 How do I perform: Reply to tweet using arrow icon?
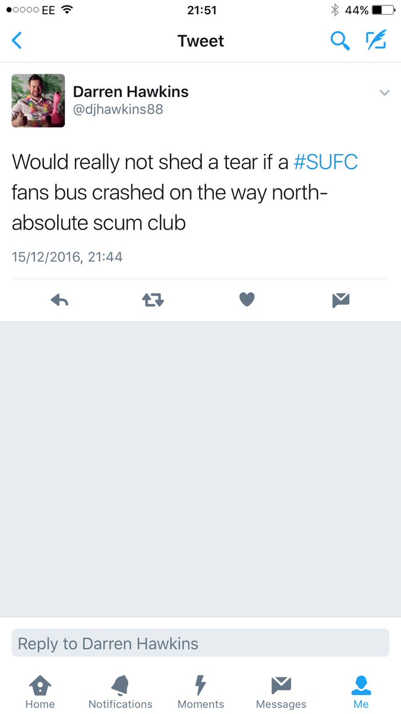click(59, 300)
